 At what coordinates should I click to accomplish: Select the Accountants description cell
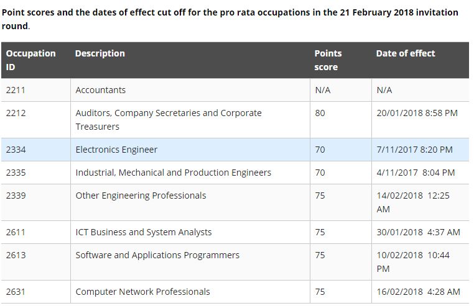click(x=101, y=90)
